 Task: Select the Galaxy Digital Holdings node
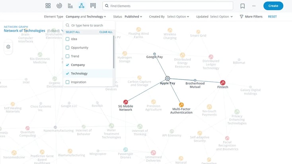tap(251, 87)
